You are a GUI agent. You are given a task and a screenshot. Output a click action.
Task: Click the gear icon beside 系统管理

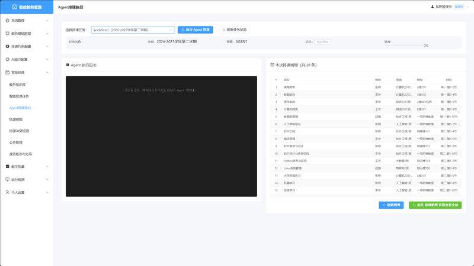(x=7, y=21)
